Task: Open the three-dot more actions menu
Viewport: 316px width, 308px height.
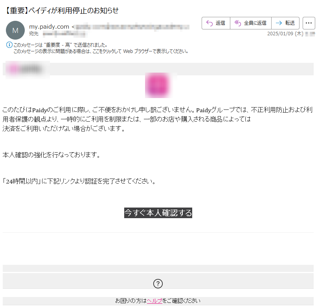Action: point(309,23)
